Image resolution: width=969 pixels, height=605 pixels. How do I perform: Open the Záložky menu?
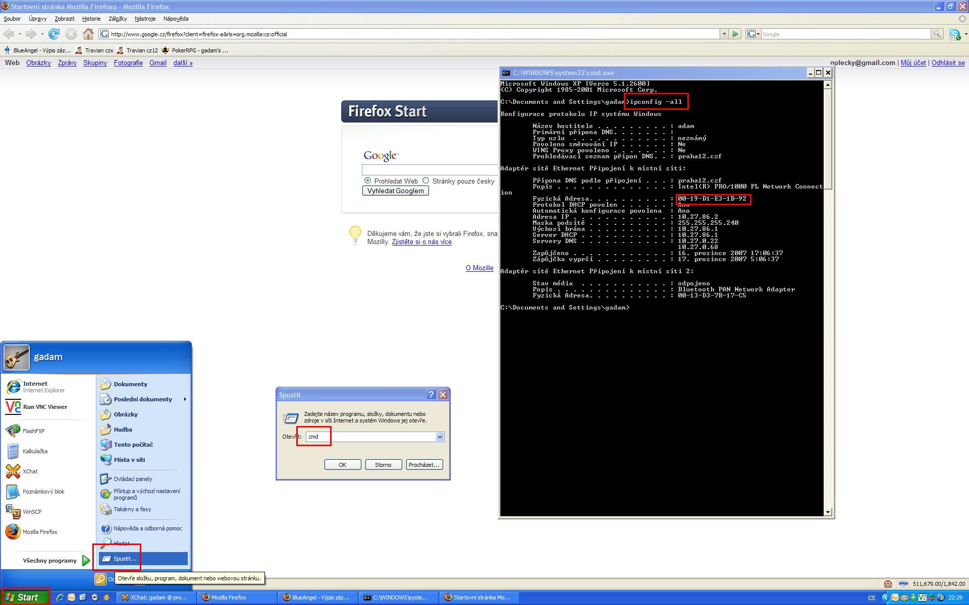pyautogui.click(x=118, y=19)
